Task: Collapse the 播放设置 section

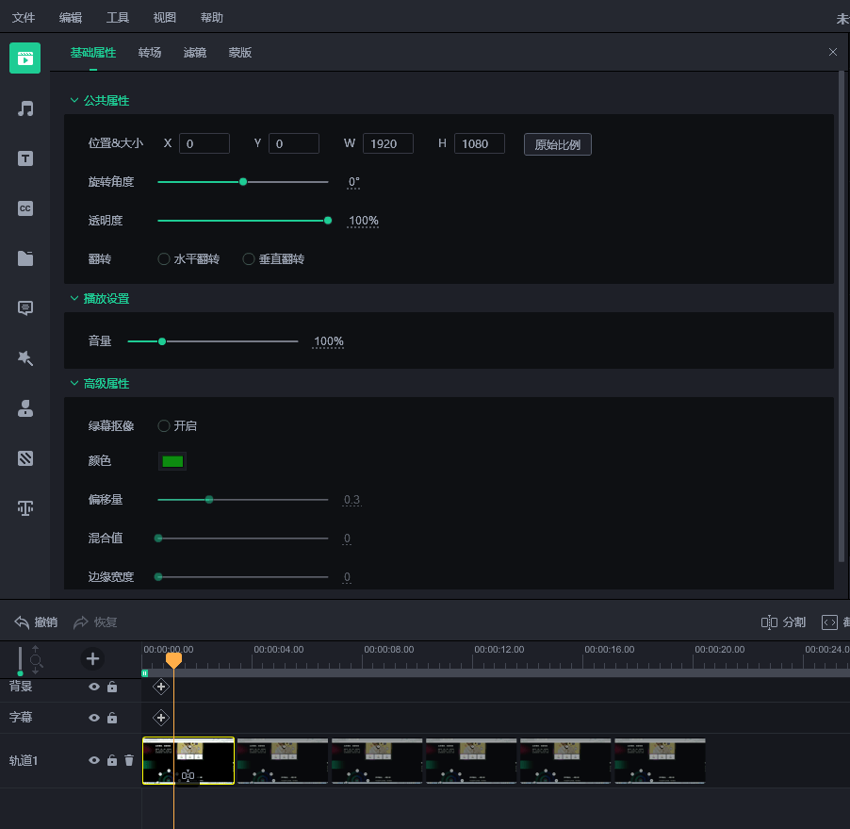Action: tap(75, 299)
